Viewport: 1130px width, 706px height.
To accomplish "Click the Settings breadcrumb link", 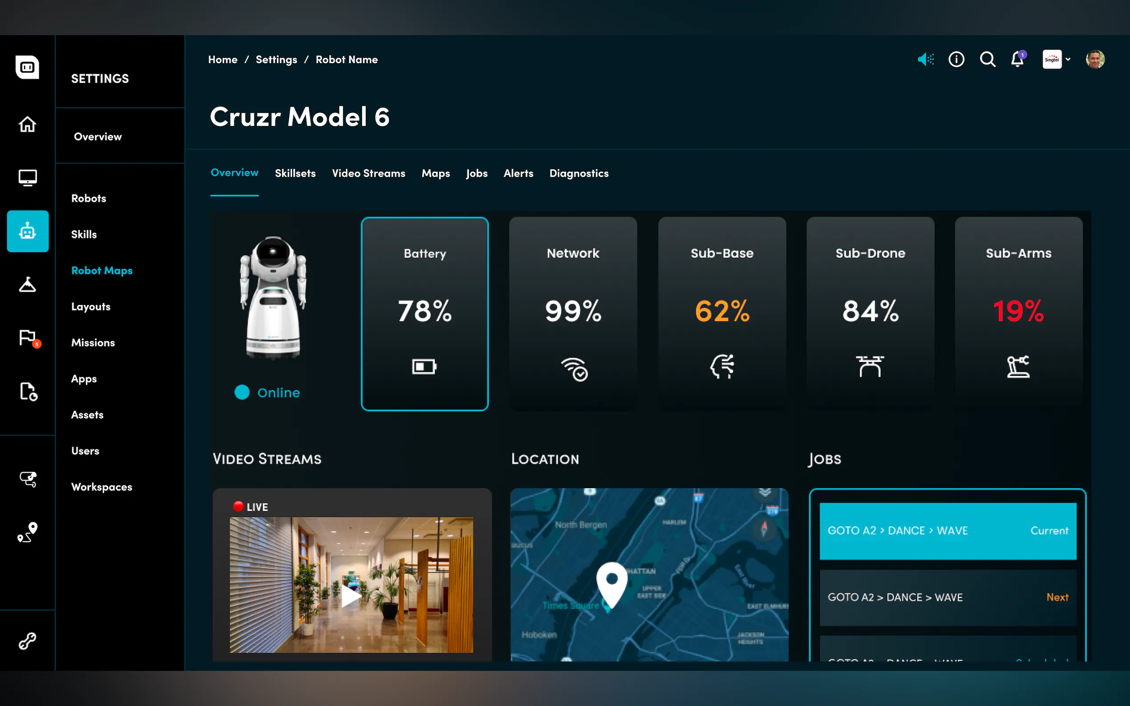I will click(x=276, y=60).
